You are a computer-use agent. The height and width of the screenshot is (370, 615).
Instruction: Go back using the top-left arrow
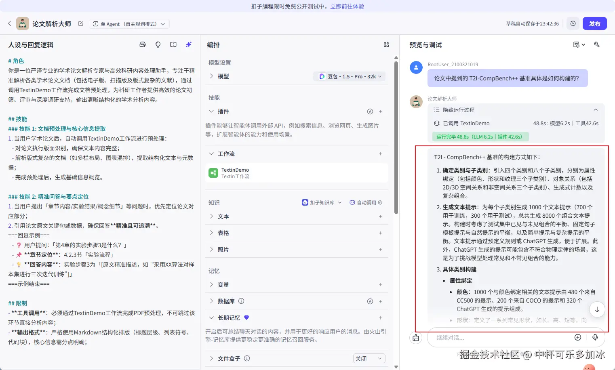[x=10, y=24]
